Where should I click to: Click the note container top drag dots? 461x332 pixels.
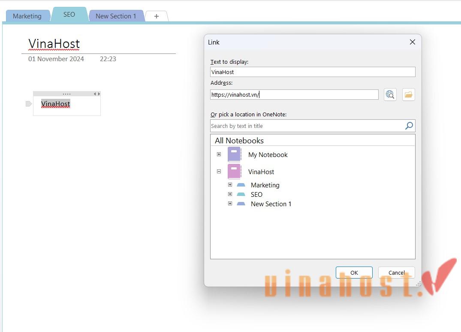(x=67, y=94)
